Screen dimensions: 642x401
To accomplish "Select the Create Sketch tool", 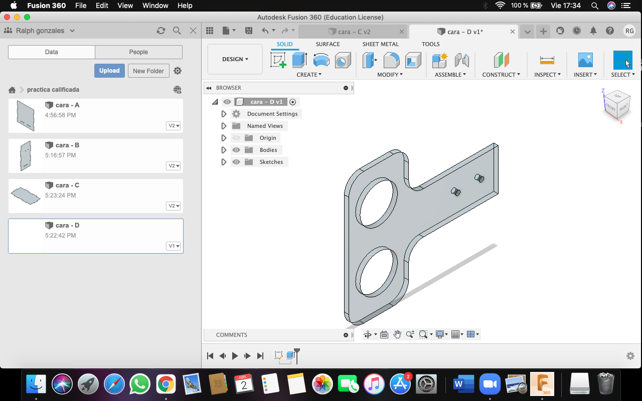I will tap(278, 60).
